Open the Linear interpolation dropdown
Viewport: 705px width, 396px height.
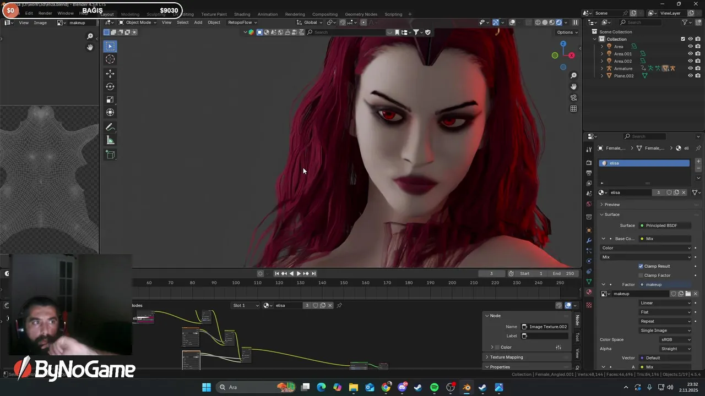click(665, 303)
